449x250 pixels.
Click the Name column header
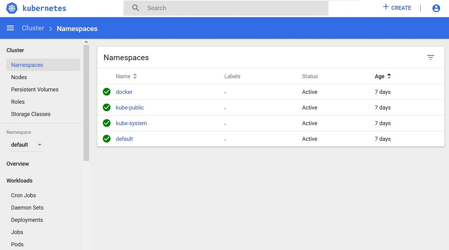pos(123,76)
